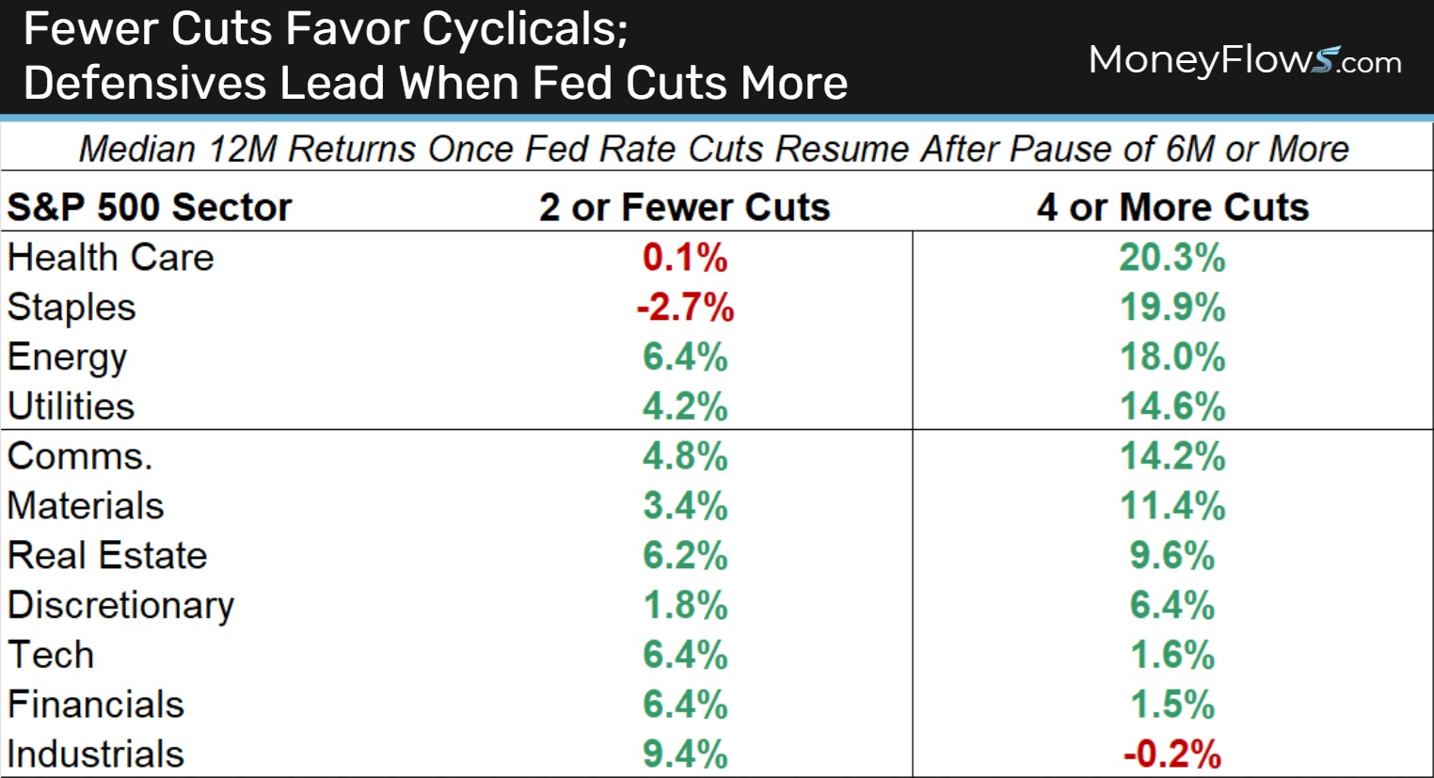The width and height of the screenshot is (1434, 778).
Task: Select the Comms. row label
Action: [x=80, y=456]
